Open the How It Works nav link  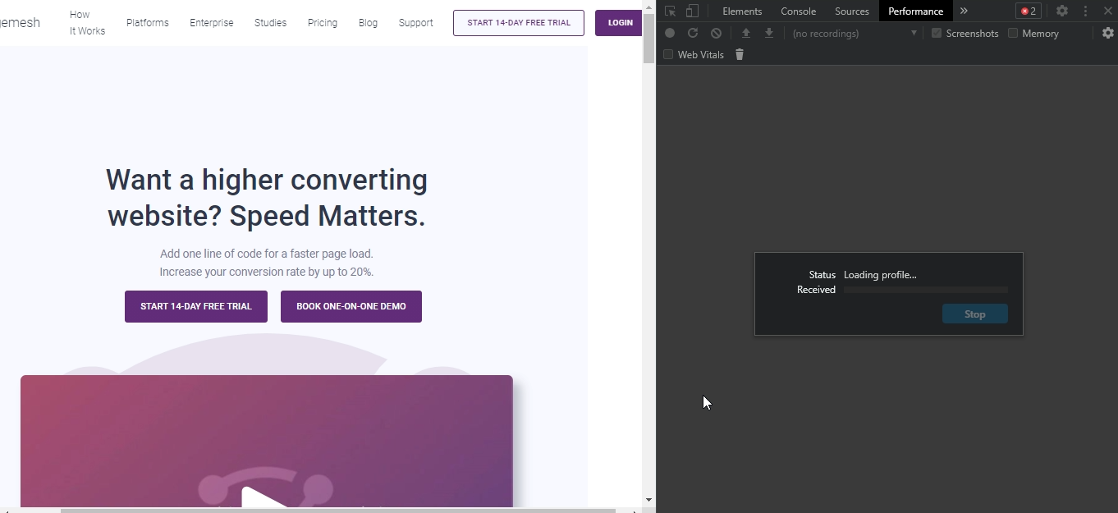(87, 23)
